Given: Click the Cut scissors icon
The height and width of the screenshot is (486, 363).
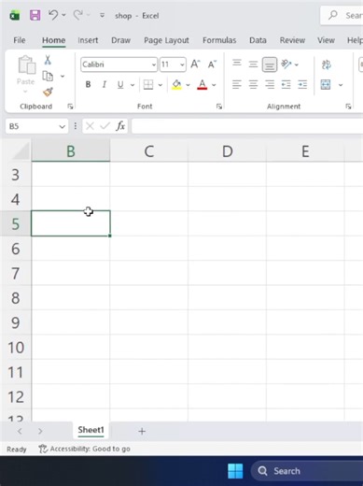Looking at the screenshot, I should 48,60.
